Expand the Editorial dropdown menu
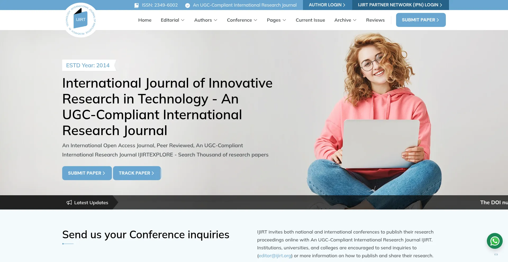 [173, 20]
